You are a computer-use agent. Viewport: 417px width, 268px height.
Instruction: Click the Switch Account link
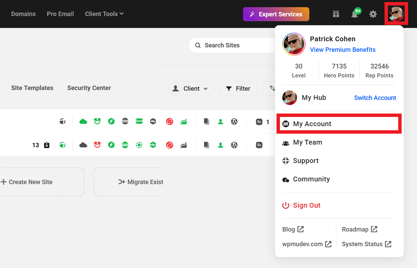375,98
